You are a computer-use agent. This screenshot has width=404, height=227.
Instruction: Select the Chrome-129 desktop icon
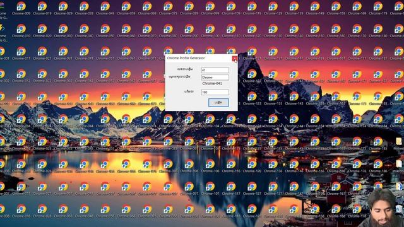point(273,8)
